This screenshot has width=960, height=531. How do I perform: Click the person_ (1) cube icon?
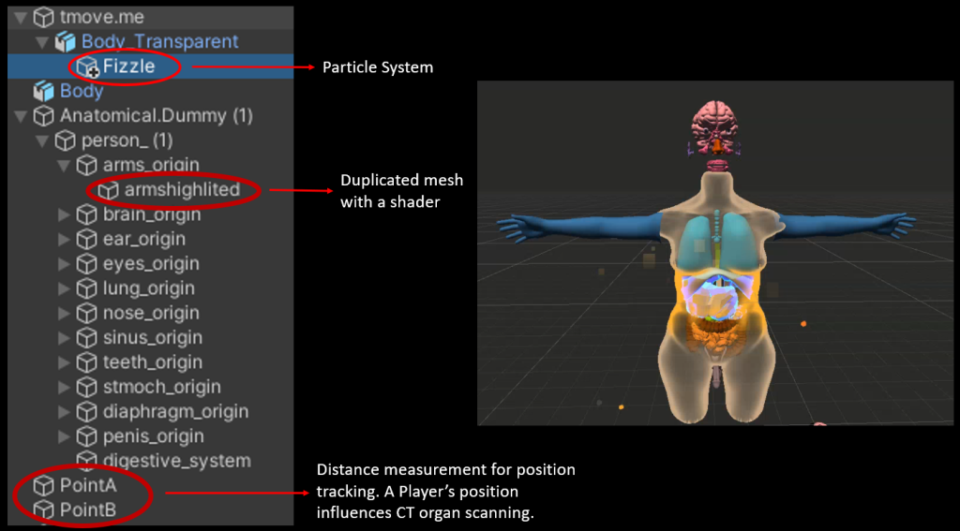pyautogui.click(x=65, y=140)
